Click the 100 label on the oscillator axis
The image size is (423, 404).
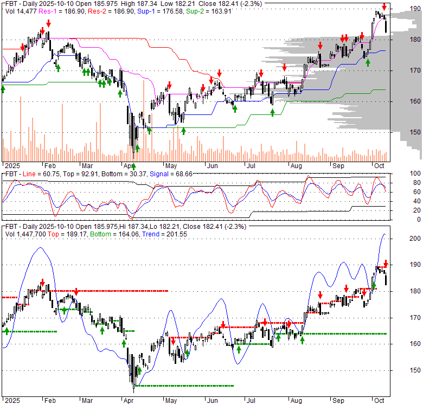(x=415, y=174)
